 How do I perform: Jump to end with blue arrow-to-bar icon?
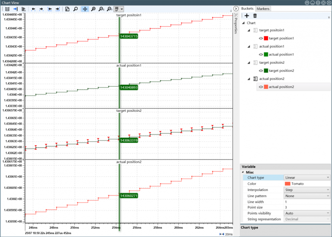point(16,9)
